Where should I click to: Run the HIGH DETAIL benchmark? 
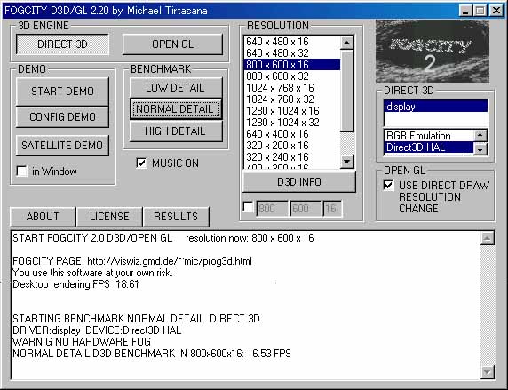click(x=176, y=131)
